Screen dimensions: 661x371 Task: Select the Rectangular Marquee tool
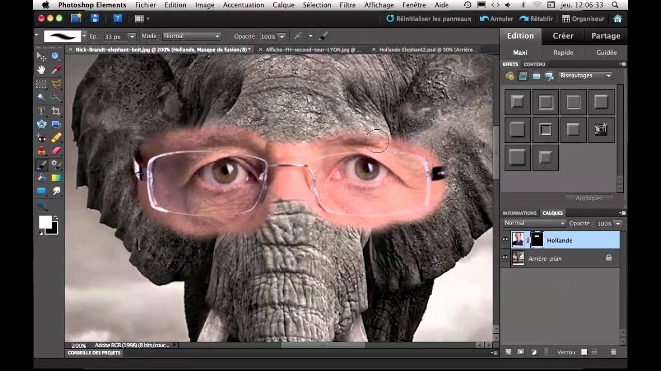[41, 83]
